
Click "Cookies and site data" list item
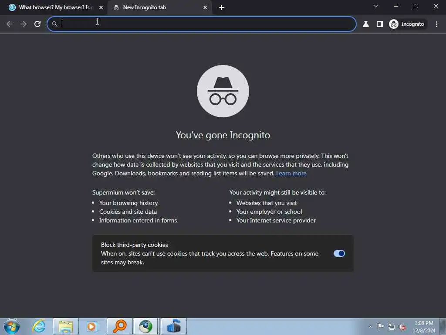[x=128, y=212]
